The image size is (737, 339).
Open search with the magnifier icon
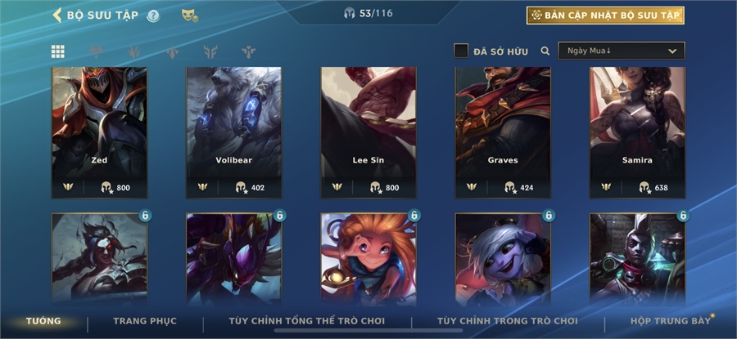tap(545, 51)
